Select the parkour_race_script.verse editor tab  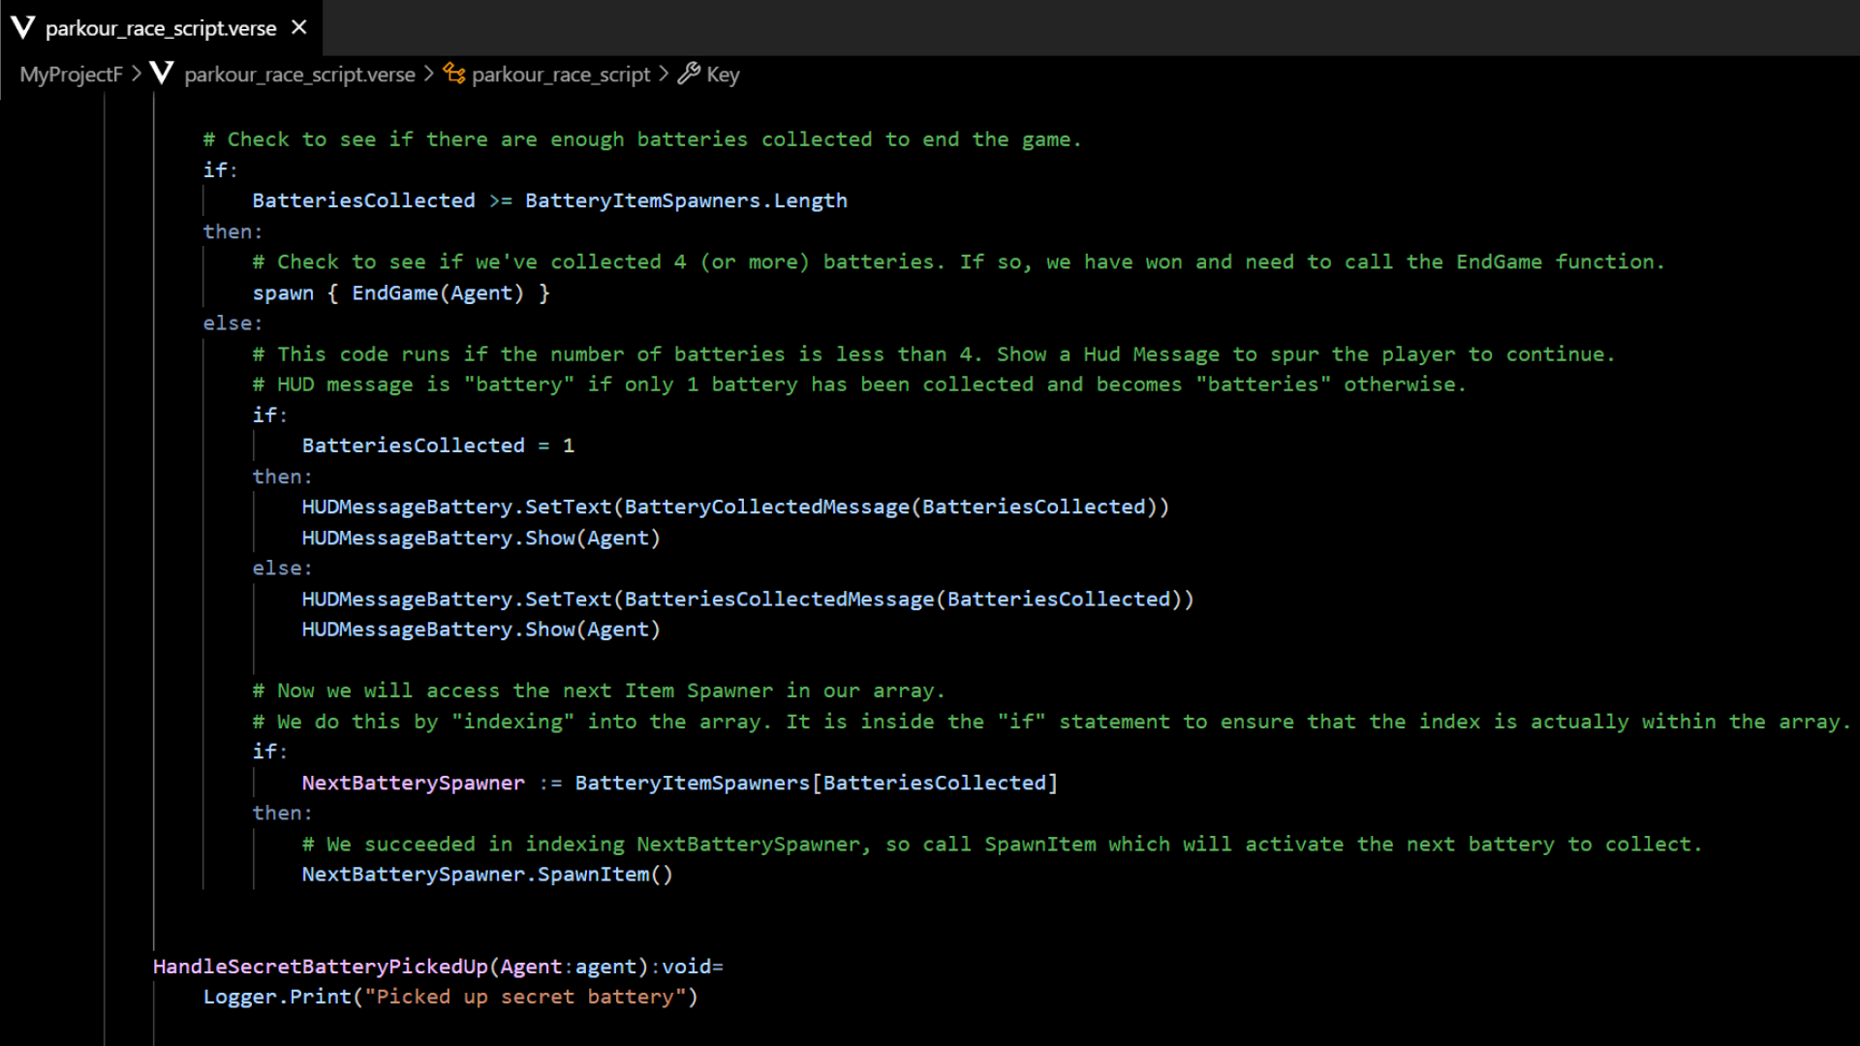coord(161,28)
